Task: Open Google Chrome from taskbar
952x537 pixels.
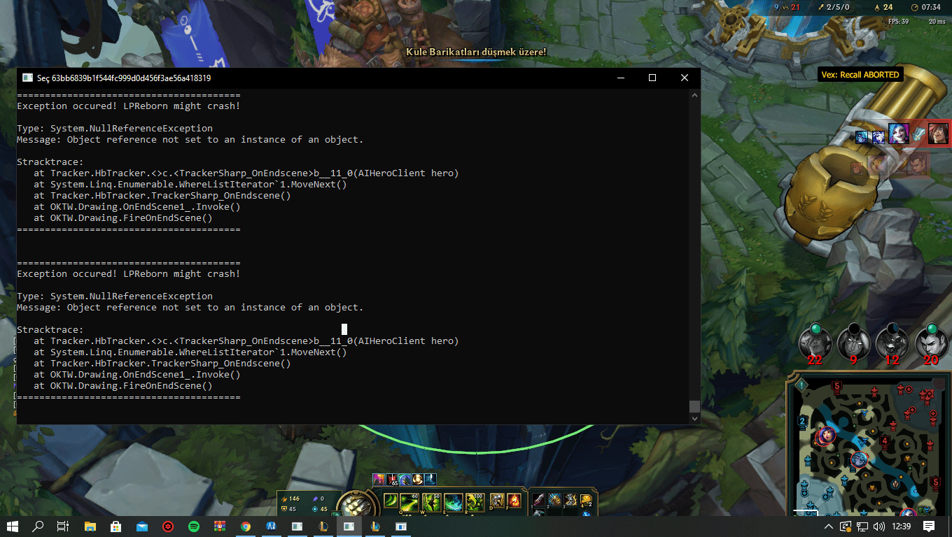Action: [246, 526]
